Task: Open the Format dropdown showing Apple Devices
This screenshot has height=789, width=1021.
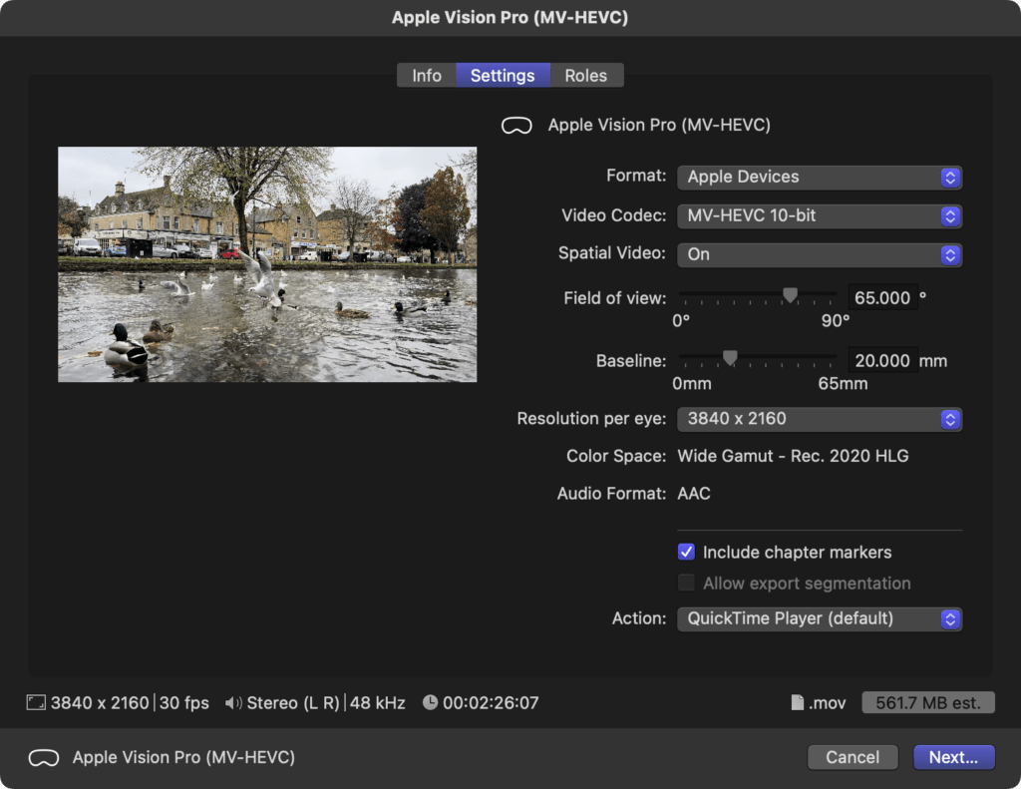Action: (x=820, y=178)
